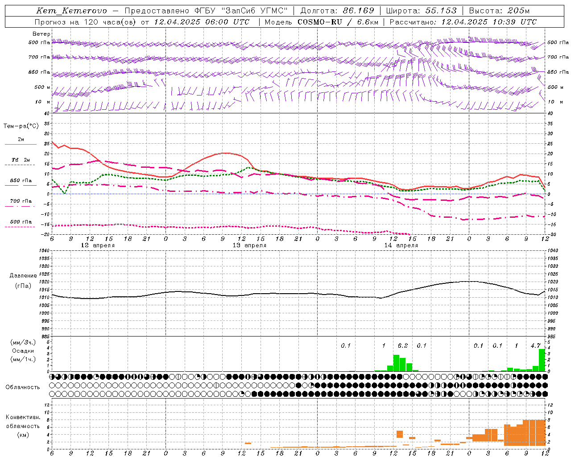The height and width of the screenshot is (457, 571).
Task: Click the Облачность panel label
Action: tap(23, 387)
